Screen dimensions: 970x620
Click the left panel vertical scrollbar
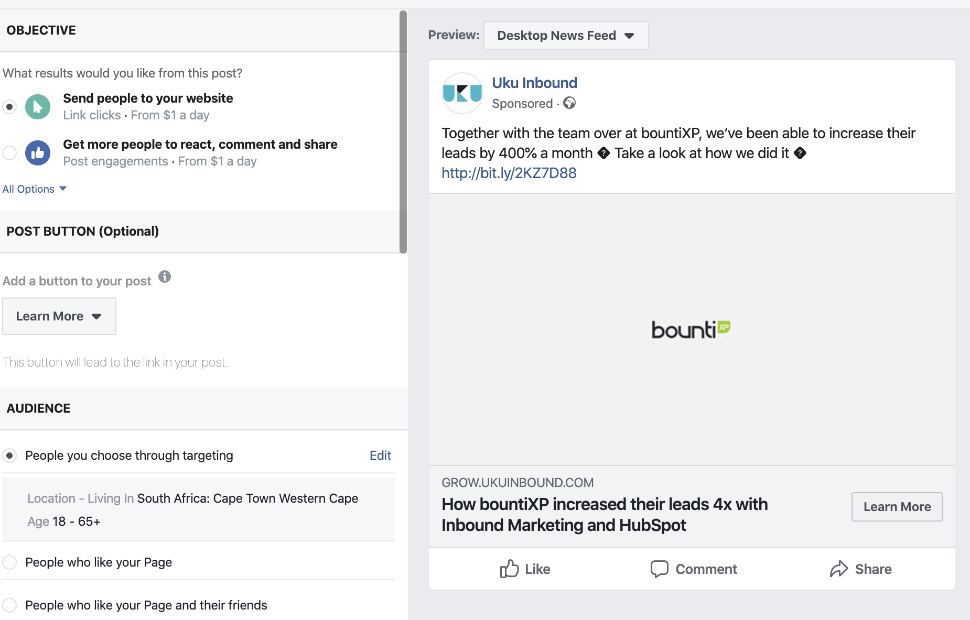click(x=403, y=132)
